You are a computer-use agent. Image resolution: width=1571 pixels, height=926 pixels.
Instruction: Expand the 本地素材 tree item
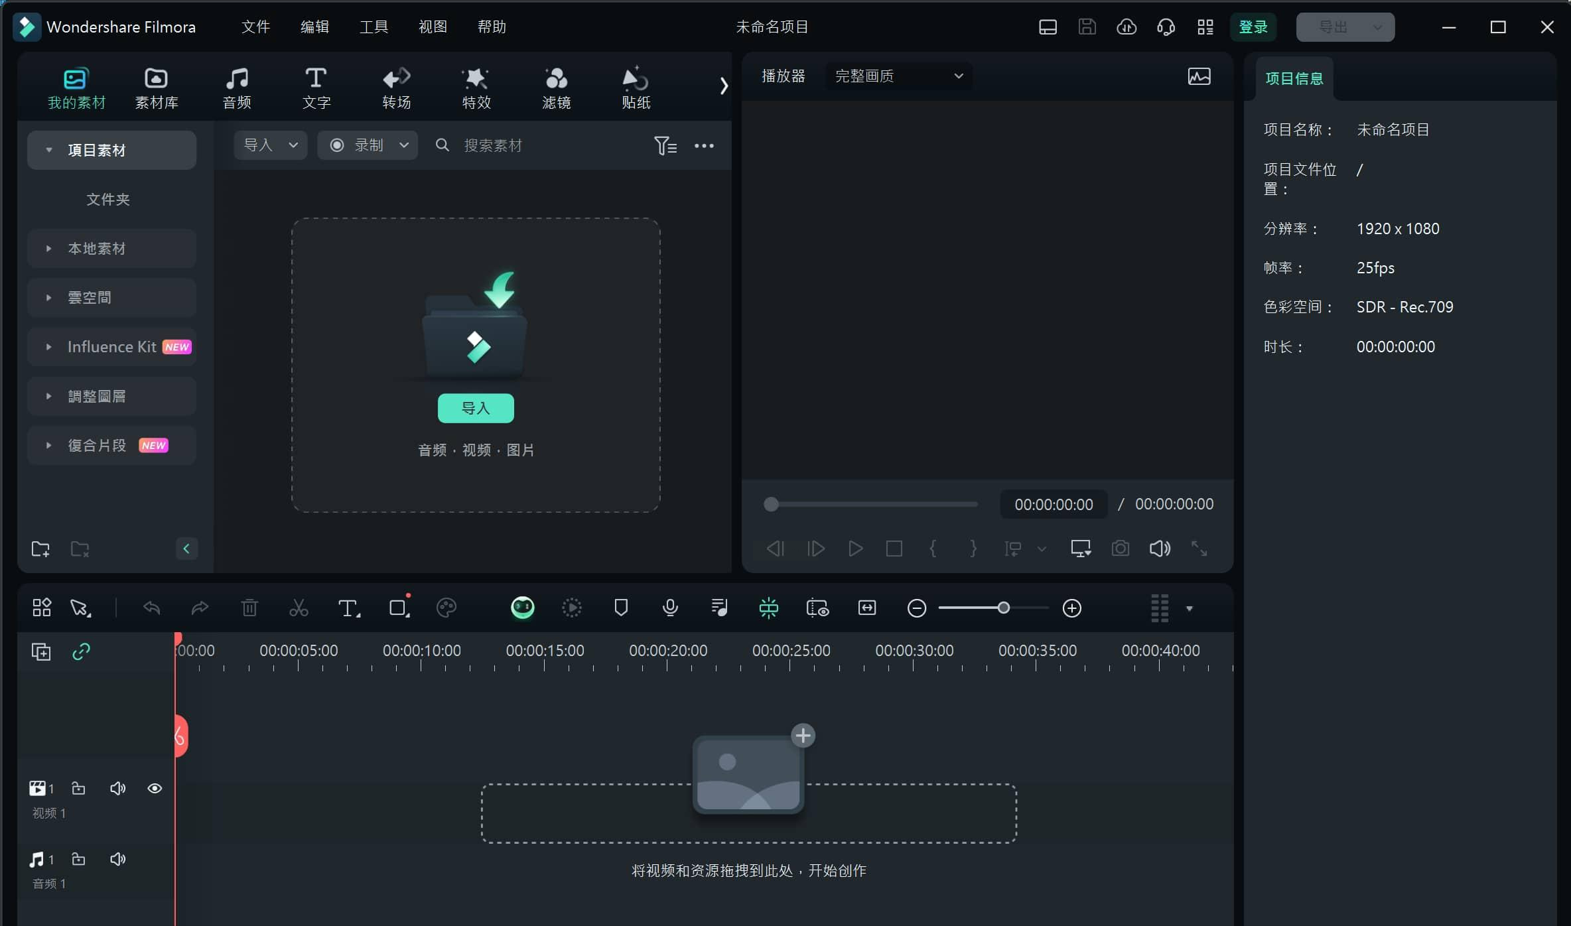[x=48, y=249]
